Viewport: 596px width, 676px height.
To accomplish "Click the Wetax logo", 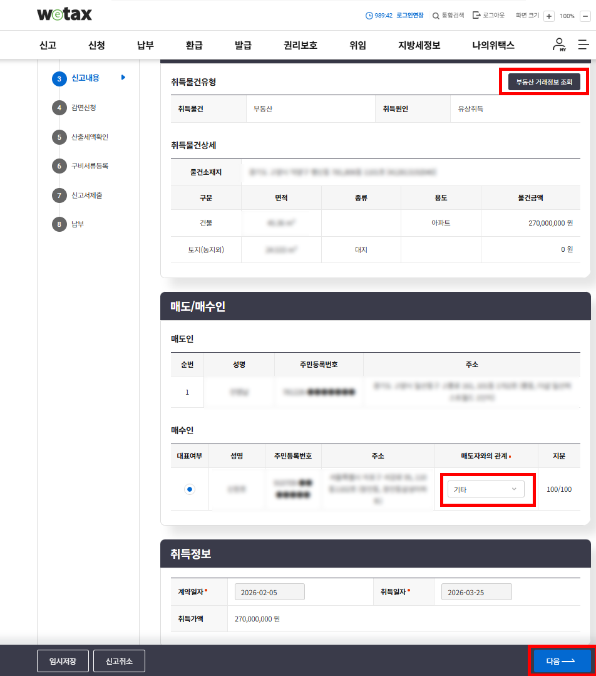I will click(x=64, y=14).
